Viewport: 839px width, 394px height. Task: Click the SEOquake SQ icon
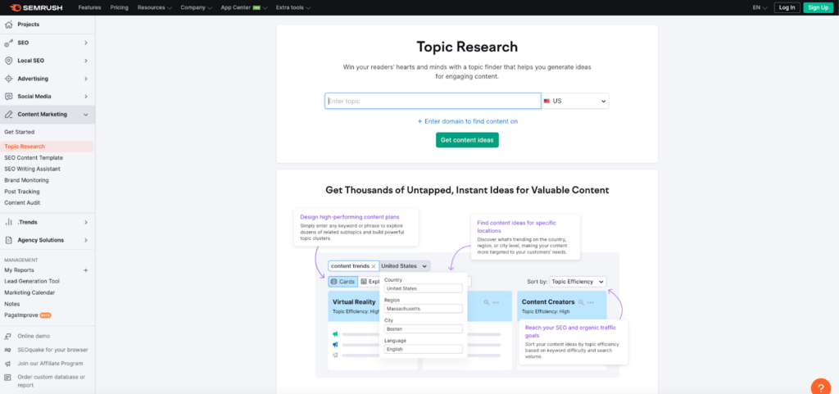point(7,350)
